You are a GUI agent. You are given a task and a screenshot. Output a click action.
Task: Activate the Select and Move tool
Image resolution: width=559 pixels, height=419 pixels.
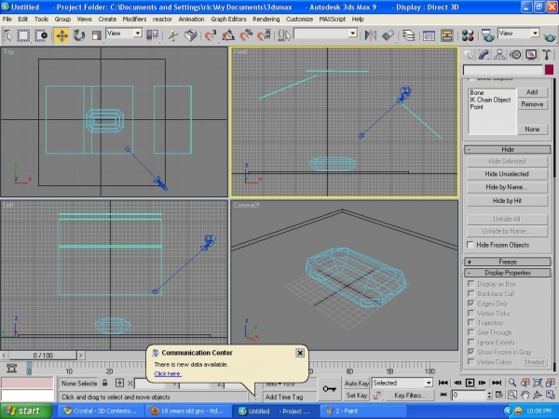coord(61,35)
